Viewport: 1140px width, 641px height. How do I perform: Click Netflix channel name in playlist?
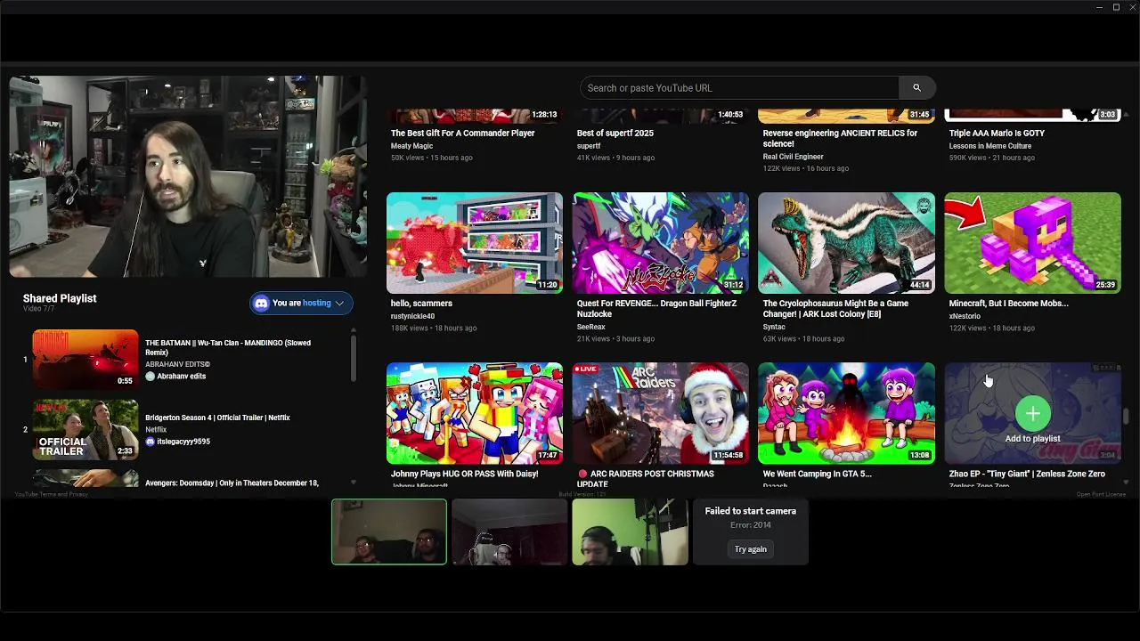(156, 429)
